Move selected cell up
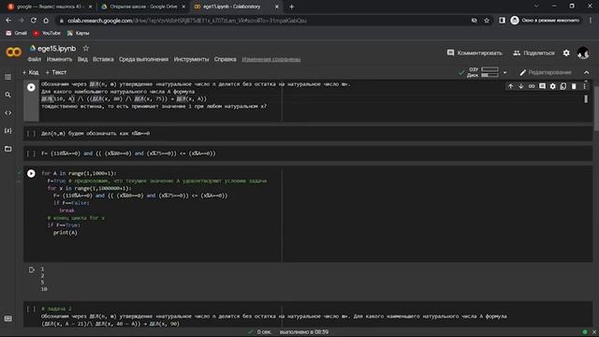The width and height of the screenshot is (599, 337). (510, 86)
